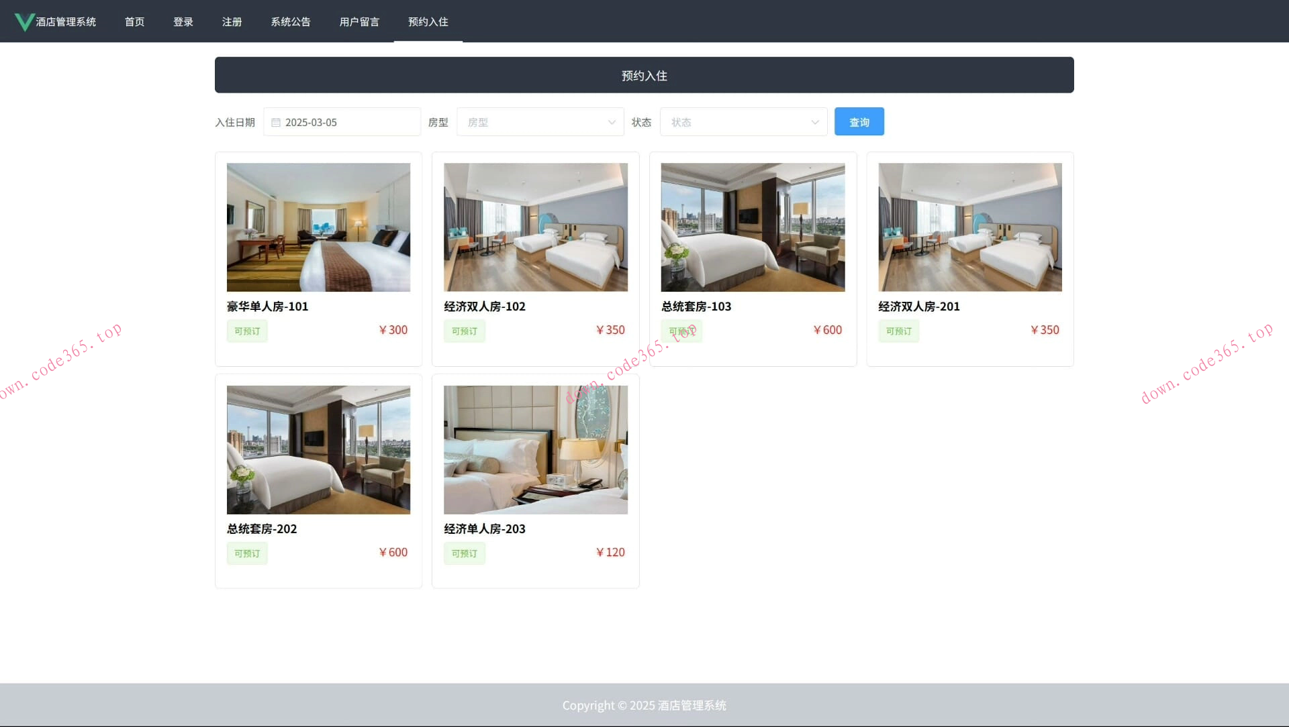Open the 总统套房-103 room photo

753,227
